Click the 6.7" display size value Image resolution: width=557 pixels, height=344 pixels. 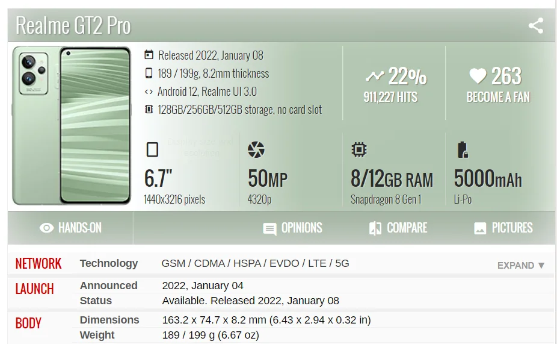pos(158,178)
